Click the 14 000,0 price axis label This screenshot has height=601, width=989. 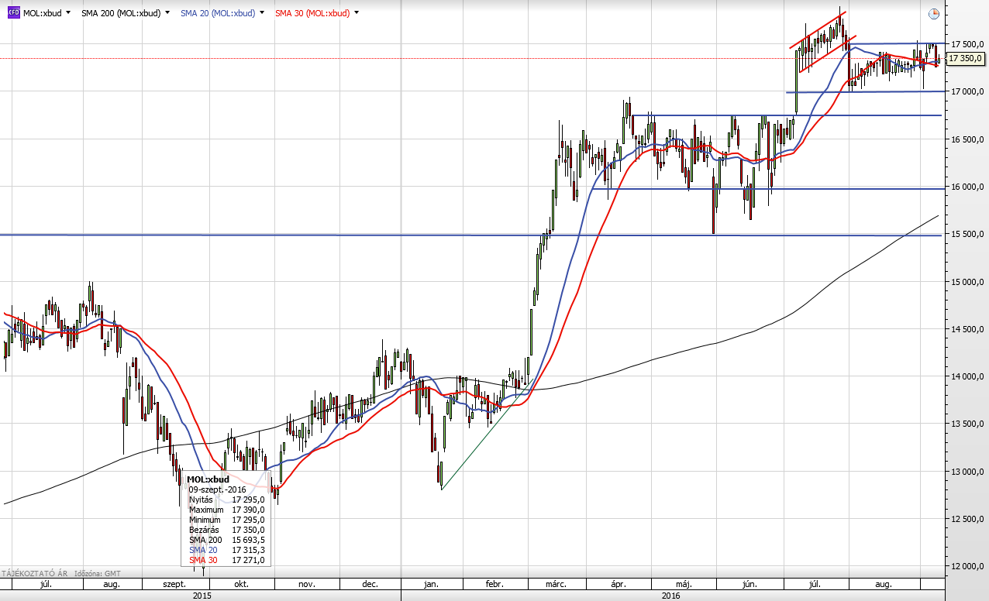(x=967, y=377)
